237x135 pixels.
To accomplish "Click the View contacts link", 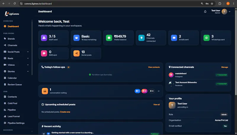I will (x=154, y=67).
